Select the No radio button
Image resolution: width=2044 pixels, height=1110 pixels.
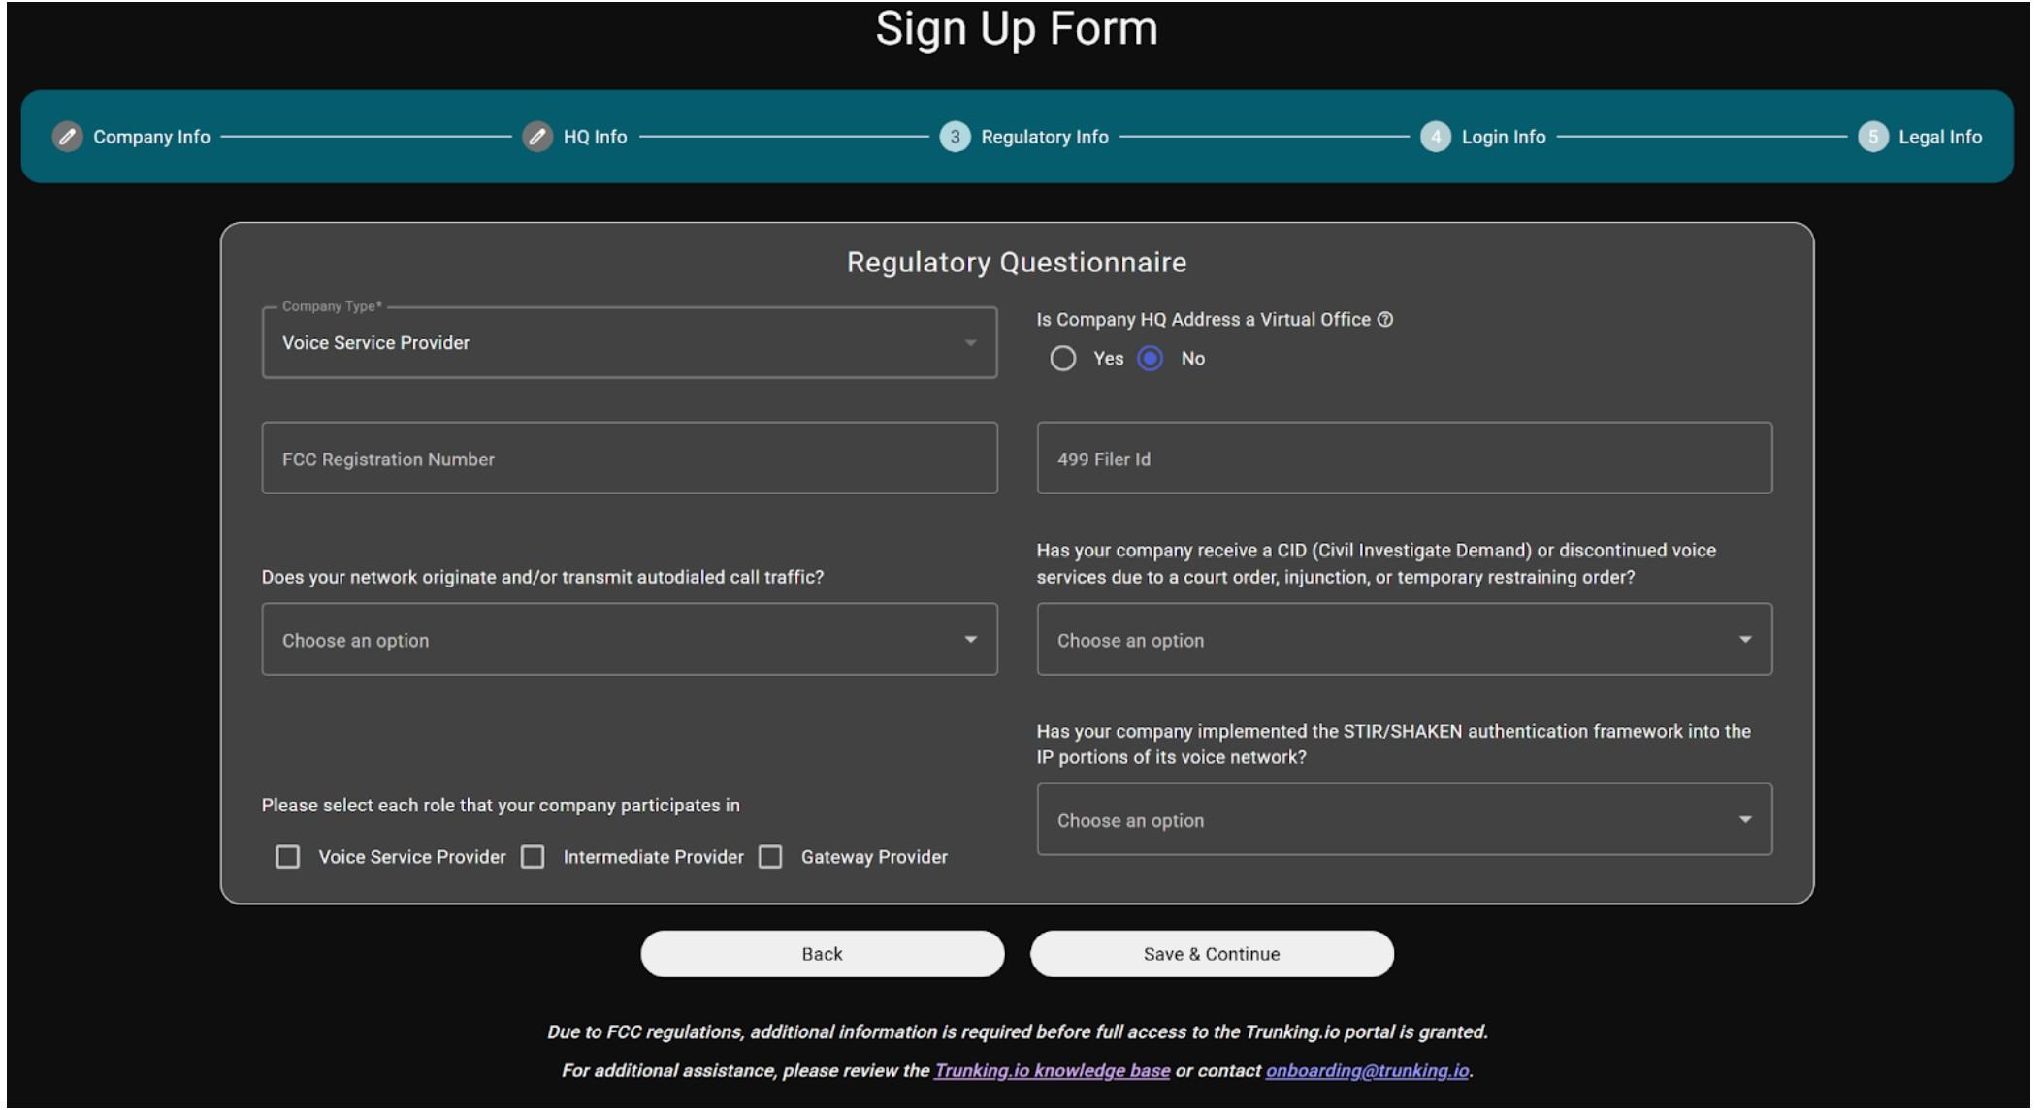(x=1151, y=359)
